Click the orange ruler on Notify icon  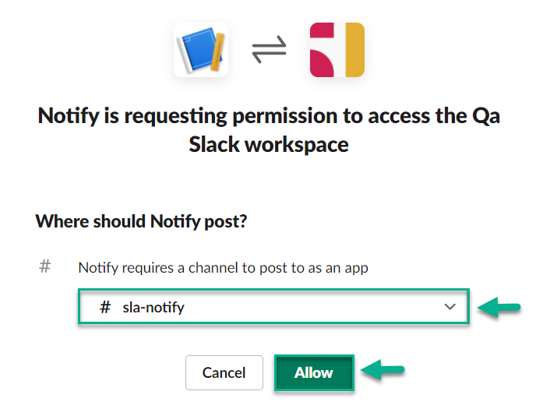point(219,50)
